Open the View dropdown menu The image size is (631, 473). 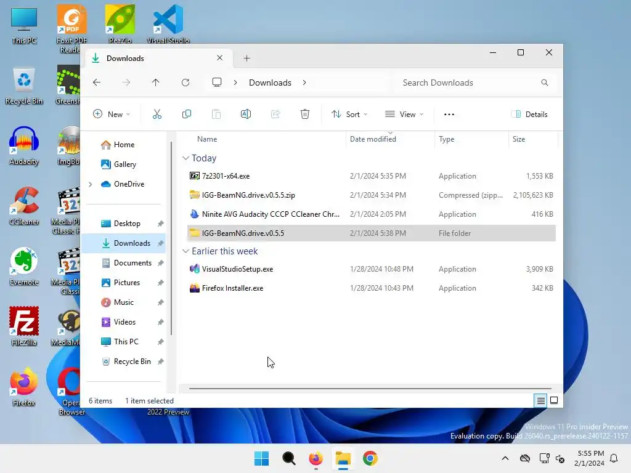coord(404,114)
